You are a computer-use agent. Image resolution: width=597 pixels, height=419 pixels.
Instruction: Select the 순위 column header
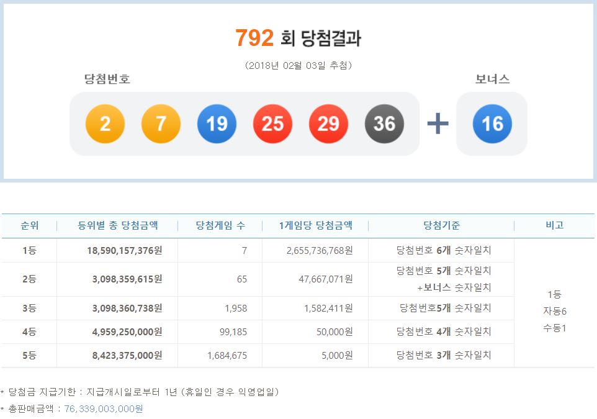(x=29, y=226)
